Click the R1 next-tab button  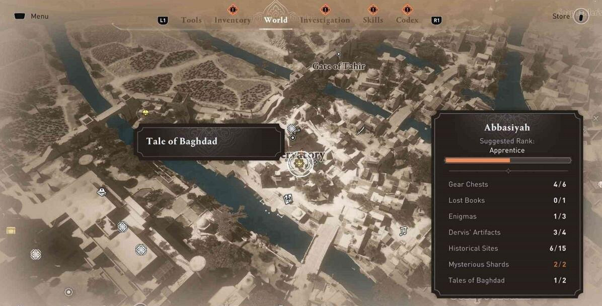pos(436,20)
